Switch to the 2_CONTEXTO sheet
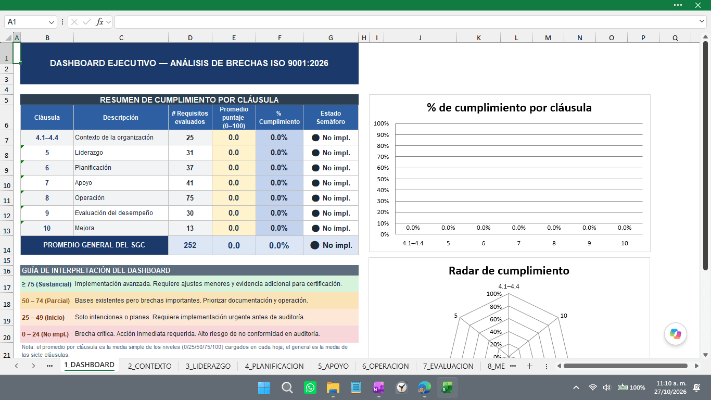711x400 pixels. click(x=150, y=366)
